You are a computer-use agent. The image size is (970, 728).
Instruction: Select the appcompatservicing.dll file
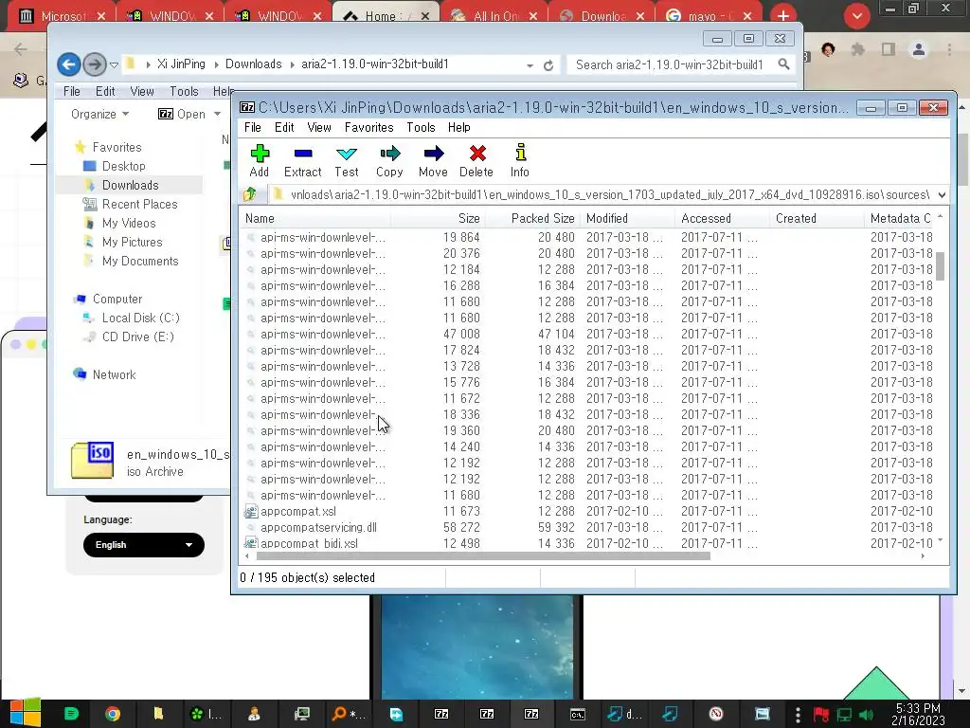click(318, 527)
